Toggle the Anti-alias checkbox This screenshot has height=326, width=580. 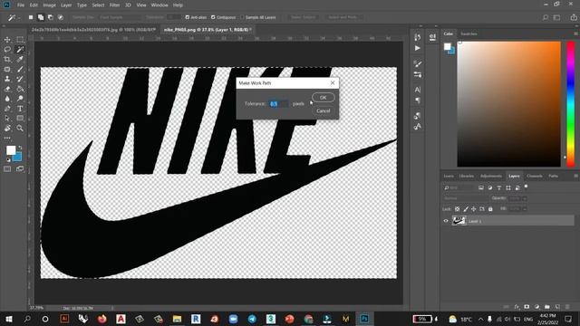point(188,17)
